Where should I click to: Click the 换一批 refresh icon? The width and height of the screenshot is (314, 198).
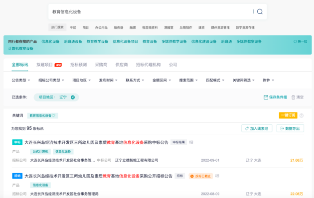[295, 42]
